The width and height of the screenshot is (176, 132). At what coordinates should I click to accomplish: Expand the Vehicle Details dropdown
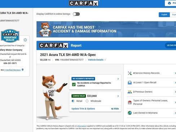[x=97, y=60]
